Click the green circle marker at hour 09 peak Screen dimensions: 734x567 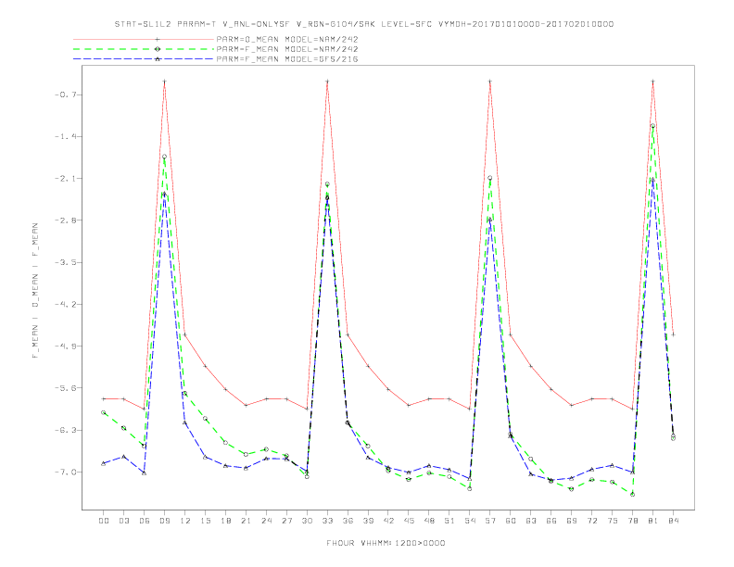click(164, 157)
